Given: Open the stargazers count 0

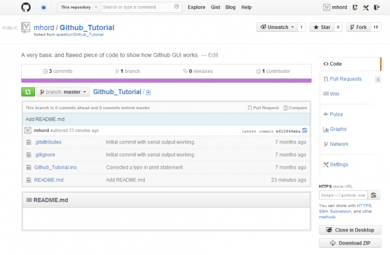Looking at the screenshot, I should pos(338,27).
